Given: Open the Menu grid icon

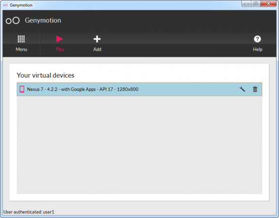Looking at the screenshot, I should coord(21,39).
